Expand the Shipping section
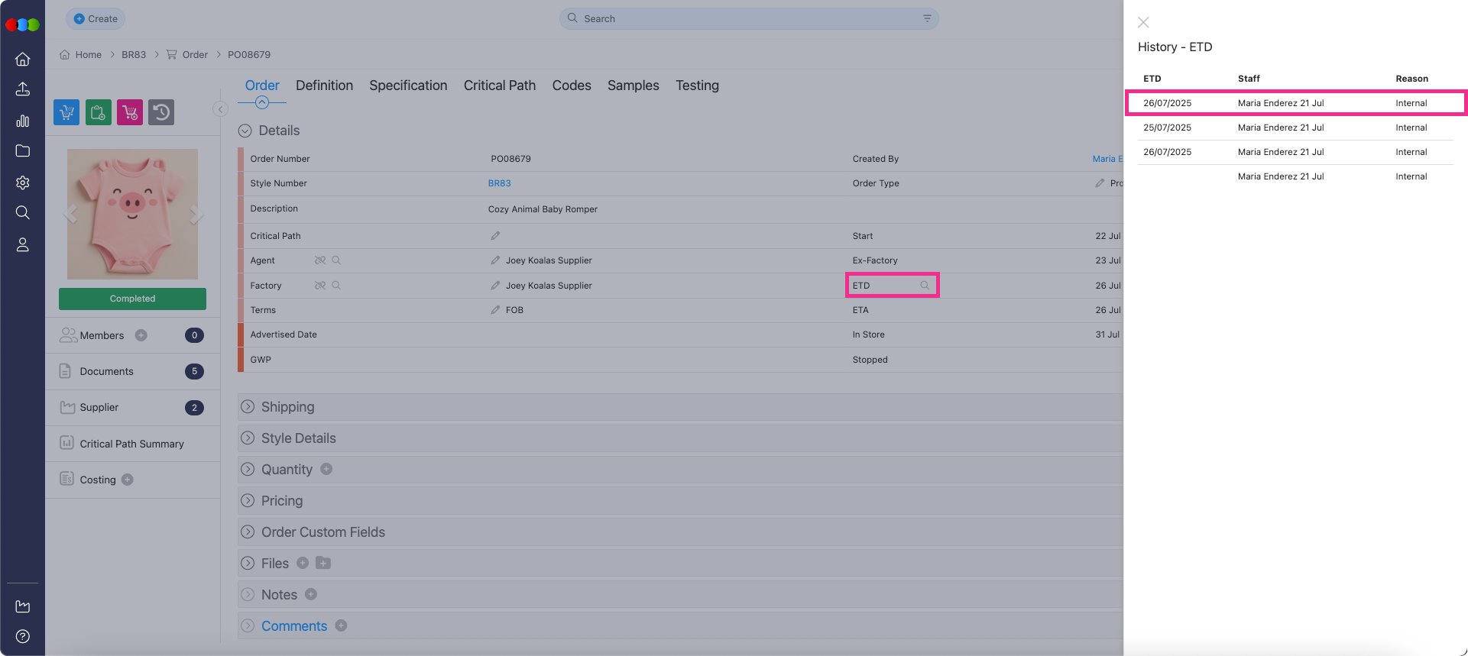 click(x=248, y=407)
